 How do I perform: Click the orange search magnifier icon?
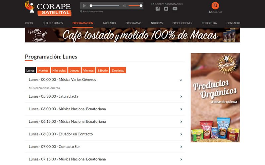pos(215,5)
